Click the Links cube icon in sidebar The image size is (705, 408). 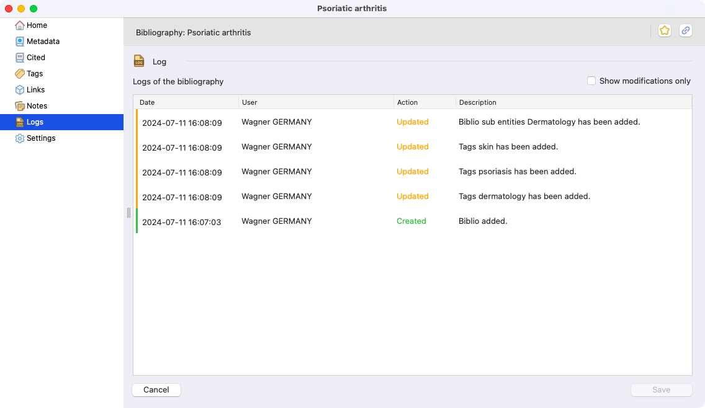[19, 90]
